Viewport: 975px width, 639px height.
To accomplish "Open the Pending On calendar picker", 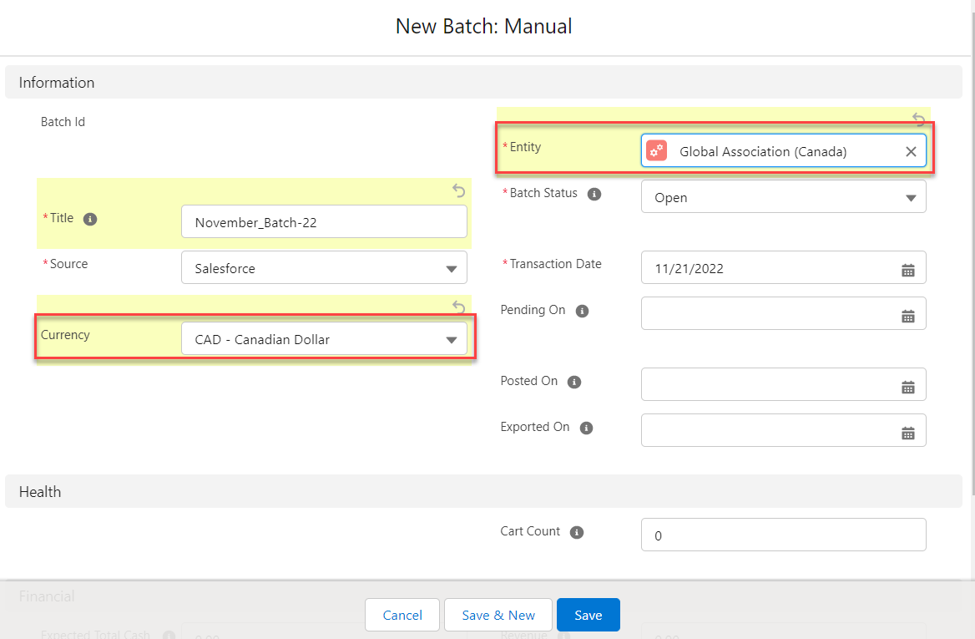I will (x=908, y=316).
